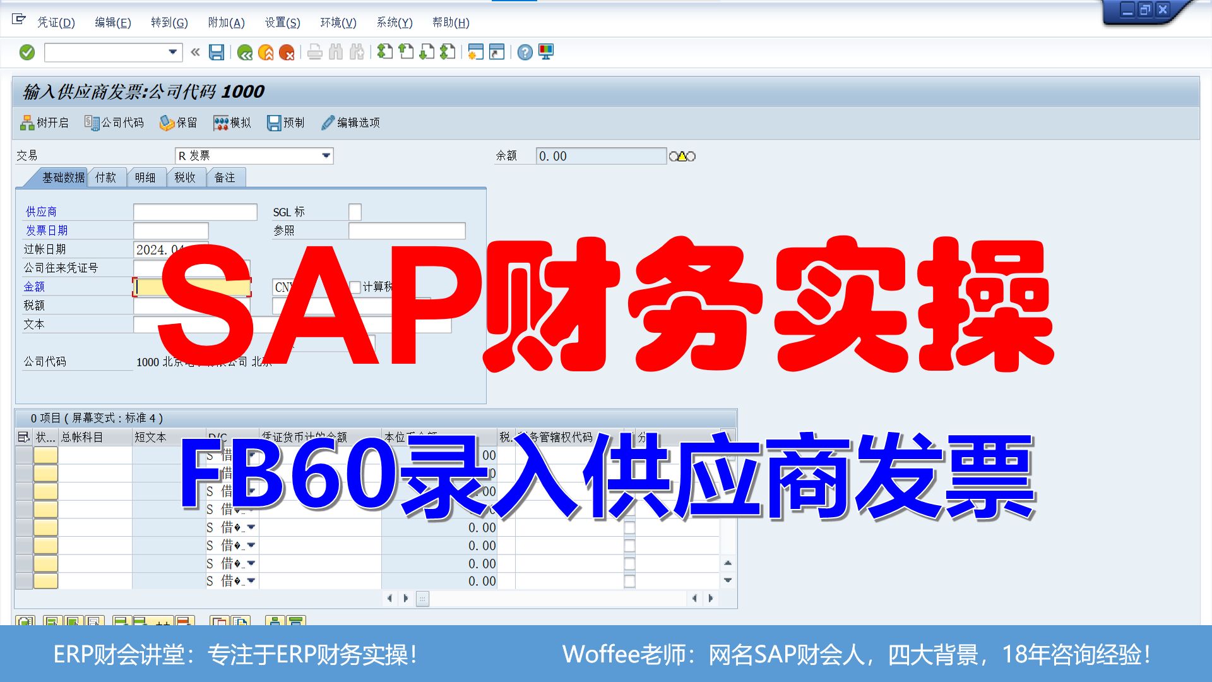The height and width of the screenshot is (682, 1212).
Task: Switch to the 付款 tab
Action: click(x=106, y=177)
